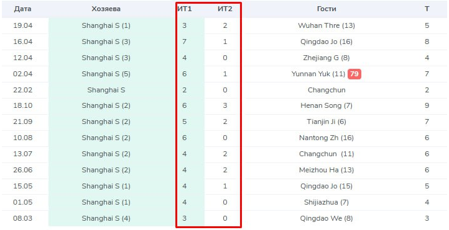Image resolution: width=449 pixels, height=230 pixels.
Task: Click Shanghai S (4) in the 08.03 row
Action: (106, 218)
